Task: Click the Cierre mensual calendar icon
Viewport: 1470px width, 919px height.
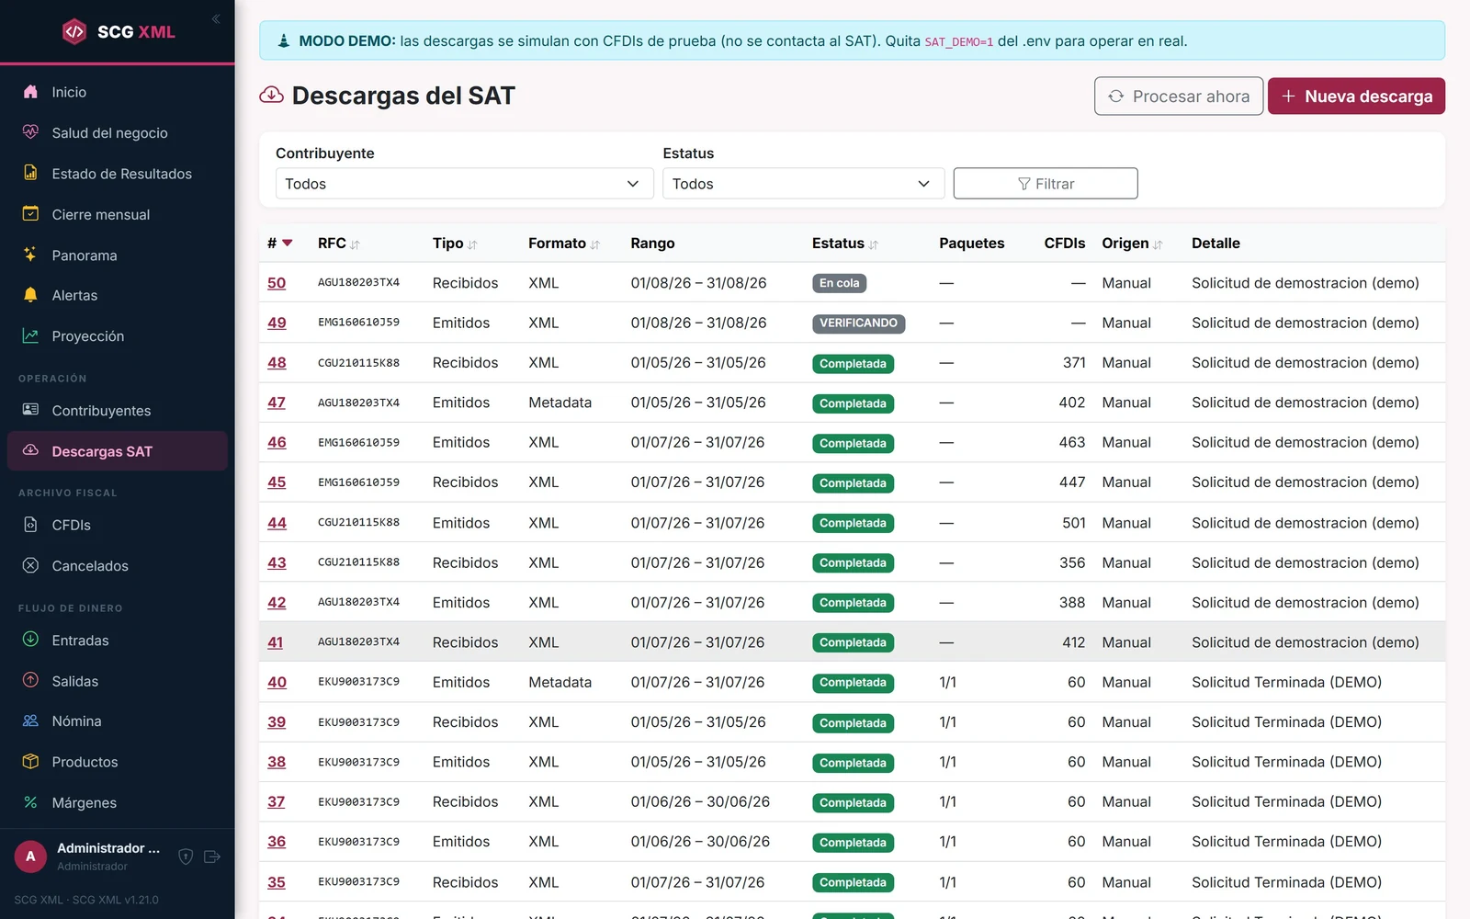Action: 30,213
